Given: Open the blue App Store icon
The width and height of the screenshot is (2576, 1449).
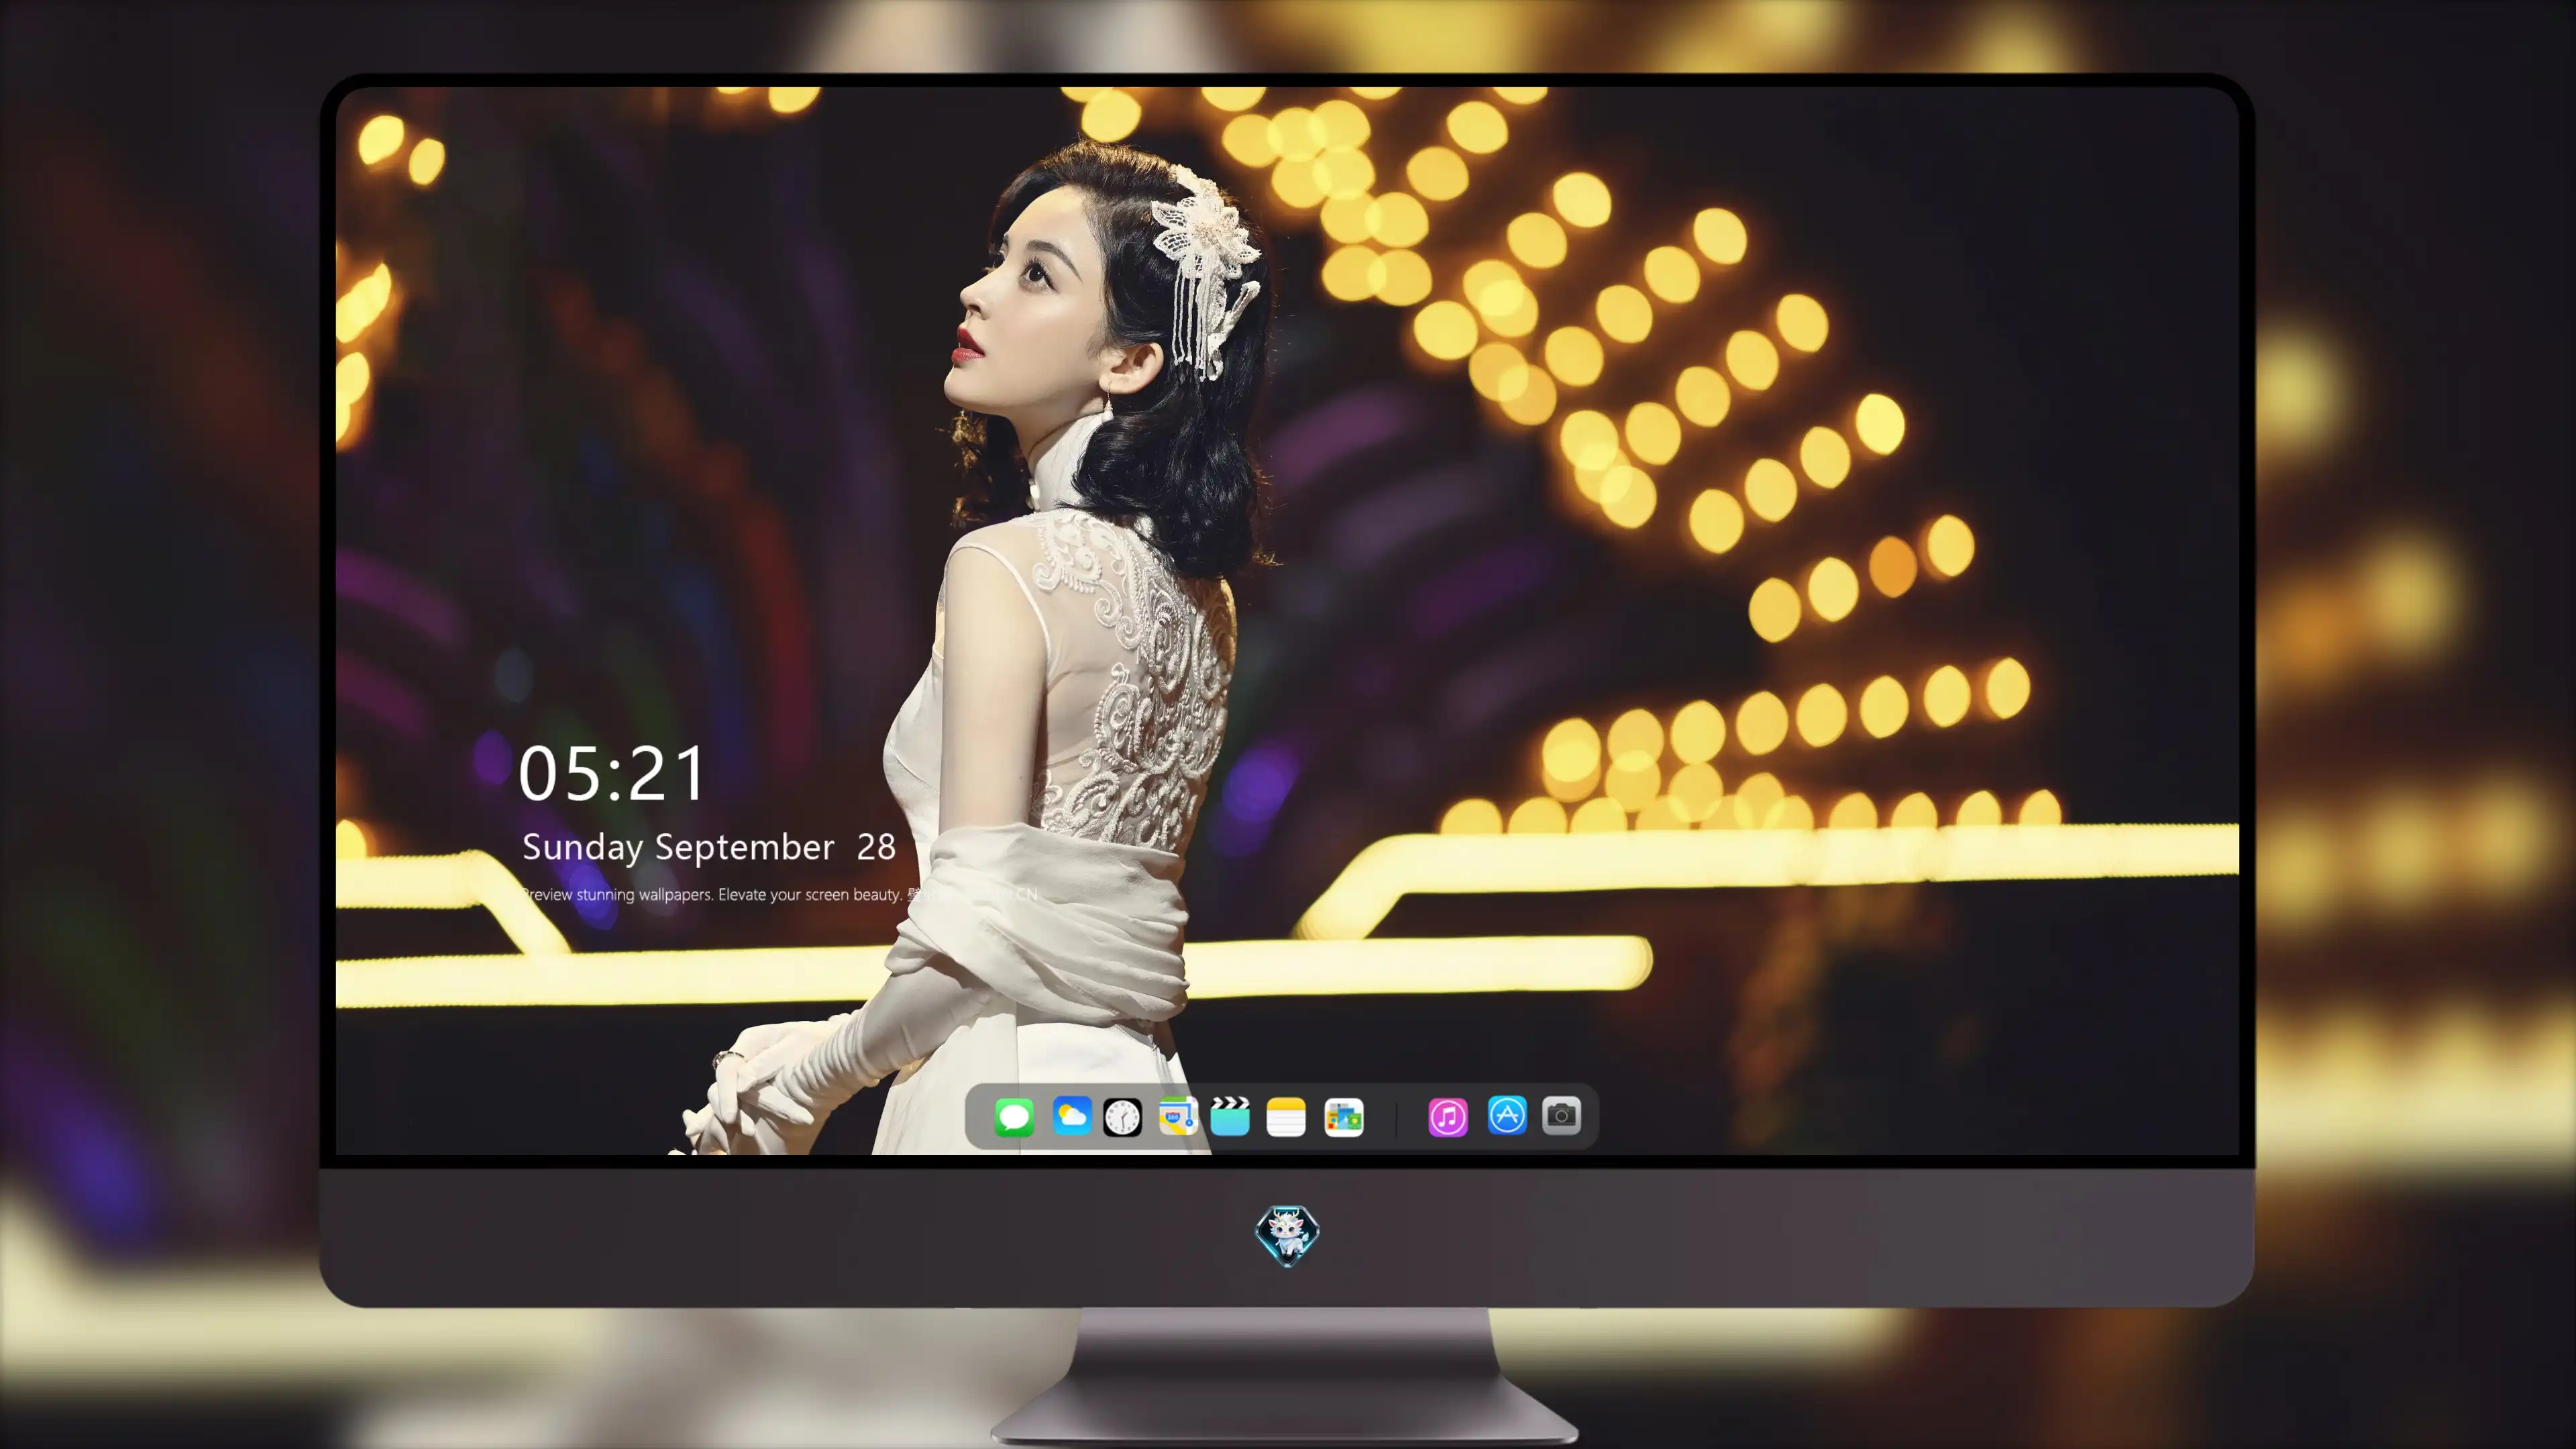Looking at the screenshot, I should coord(1507,1116).
